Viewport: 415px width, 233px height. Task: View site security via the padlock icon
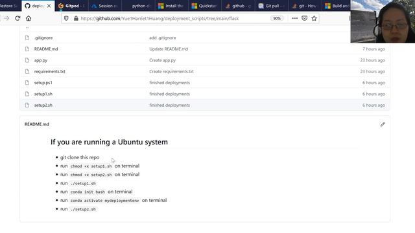point(76,18)
